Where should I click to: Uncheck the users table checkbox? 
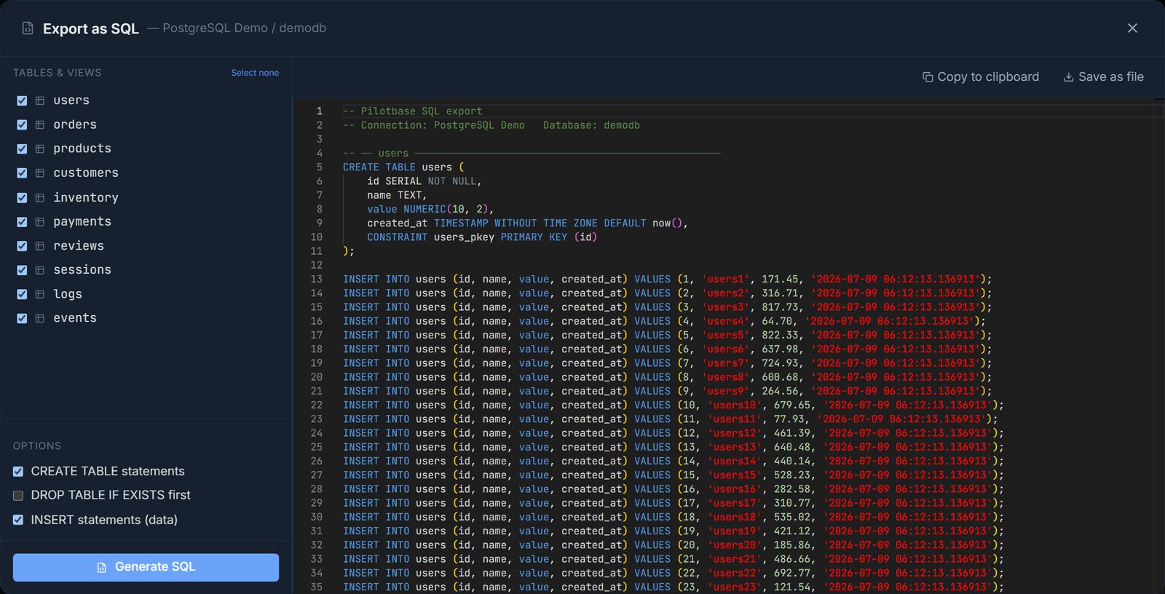[22, 100]
